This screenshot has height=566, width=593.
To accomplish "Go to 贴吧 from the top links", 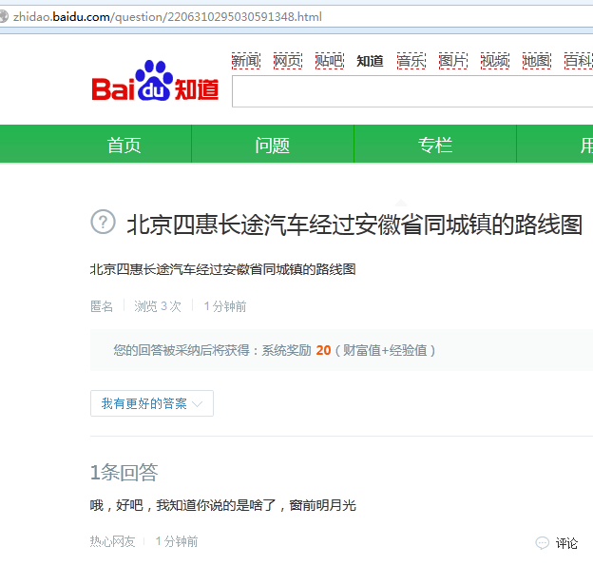I will (330, 61).
